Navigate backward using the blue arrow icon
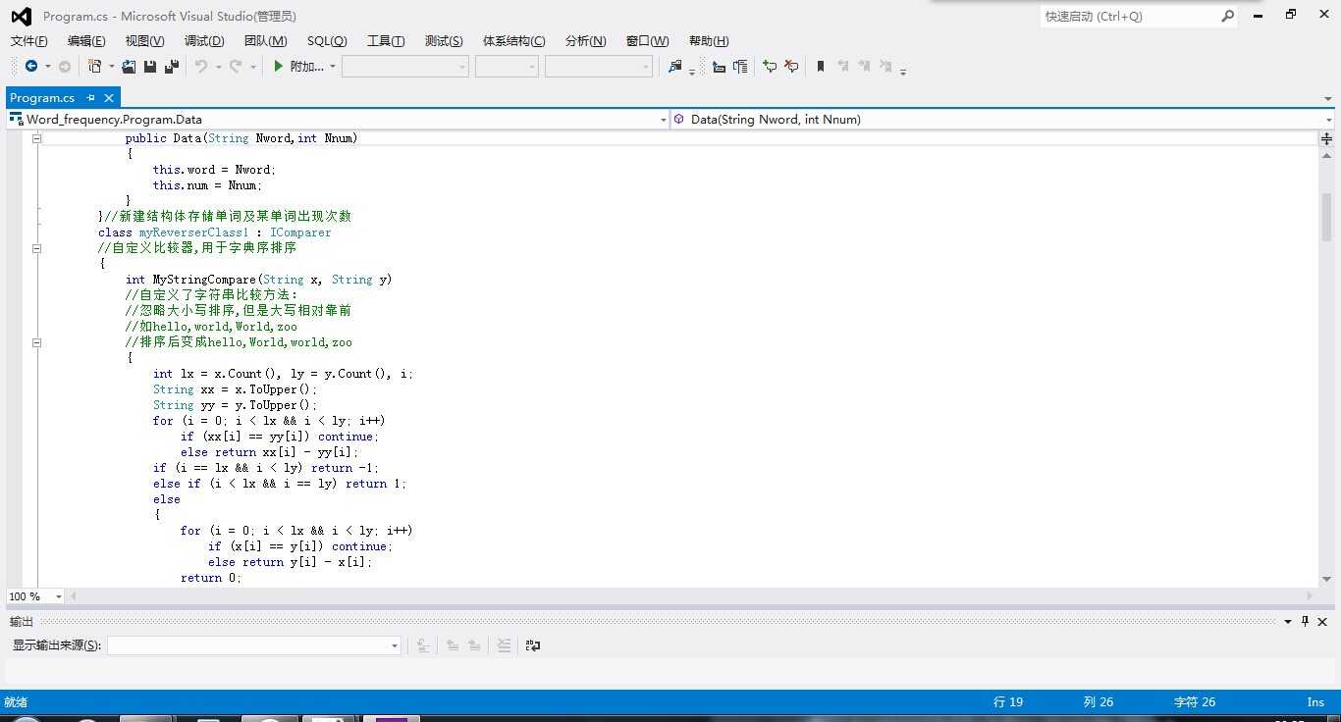 [x=31, y=67]
